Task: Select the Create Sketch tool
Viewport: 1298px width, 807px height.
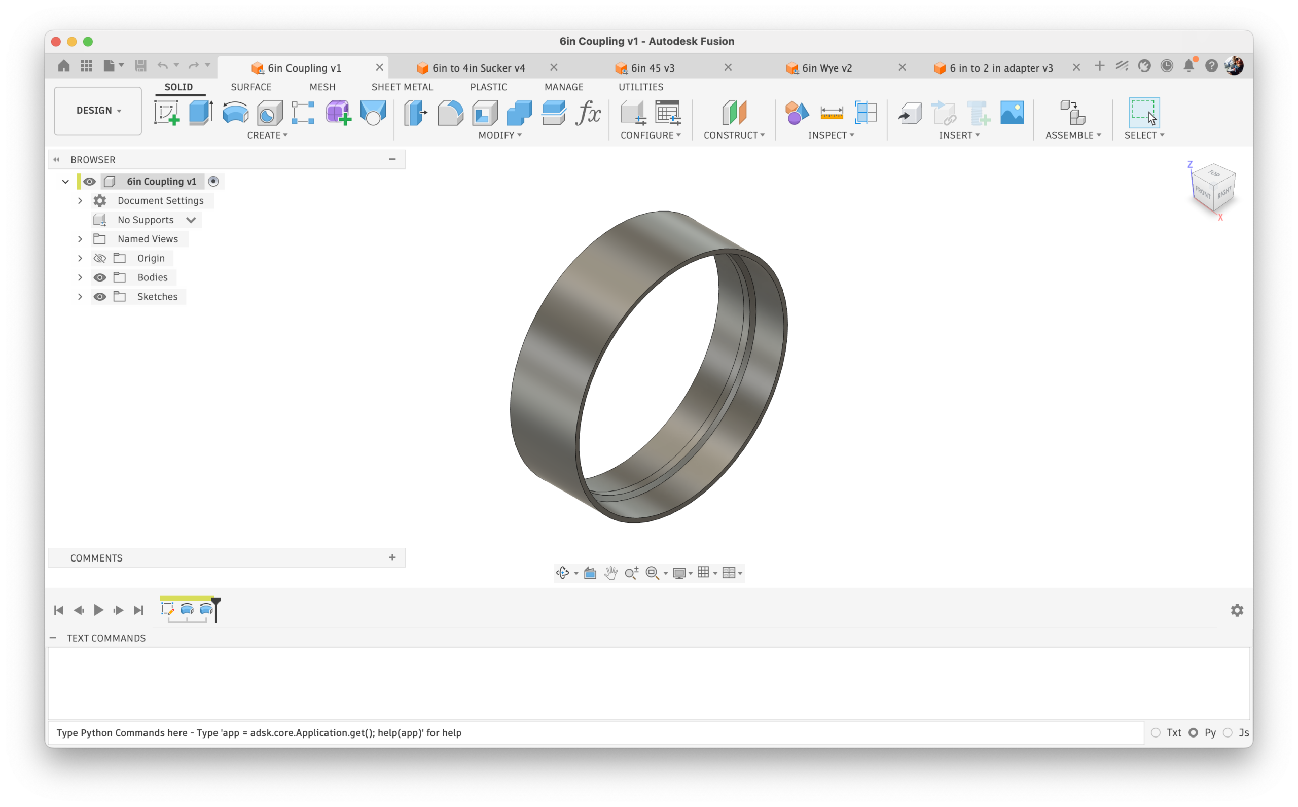Action: pos(166,113)
